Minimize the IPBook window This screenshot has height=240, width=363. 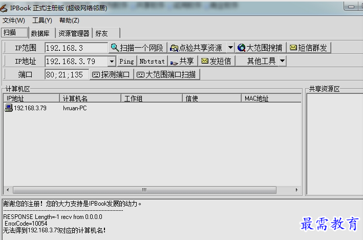click(x=351, y=7)
